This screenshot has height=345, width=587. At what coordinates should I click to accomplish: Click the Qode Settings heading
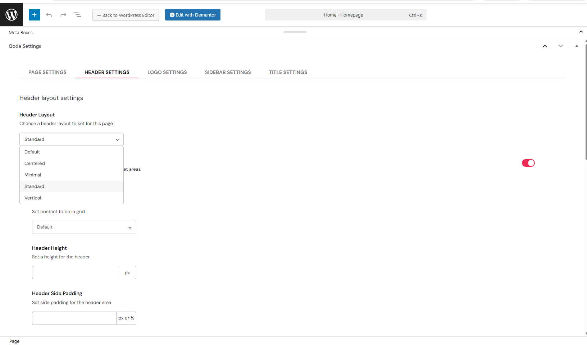tap(25, 46)
